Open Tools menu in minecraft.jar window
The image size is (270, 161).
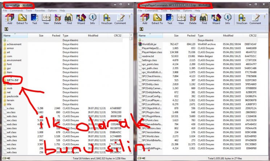click(x=29, y=10)
